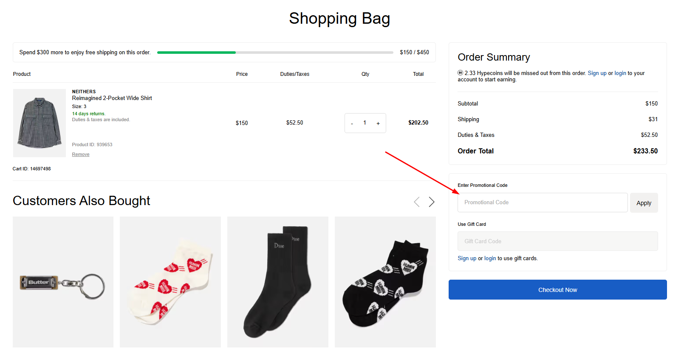684x350 pixels.
Task: Remove the shirt from the bag
Action: 81,155
